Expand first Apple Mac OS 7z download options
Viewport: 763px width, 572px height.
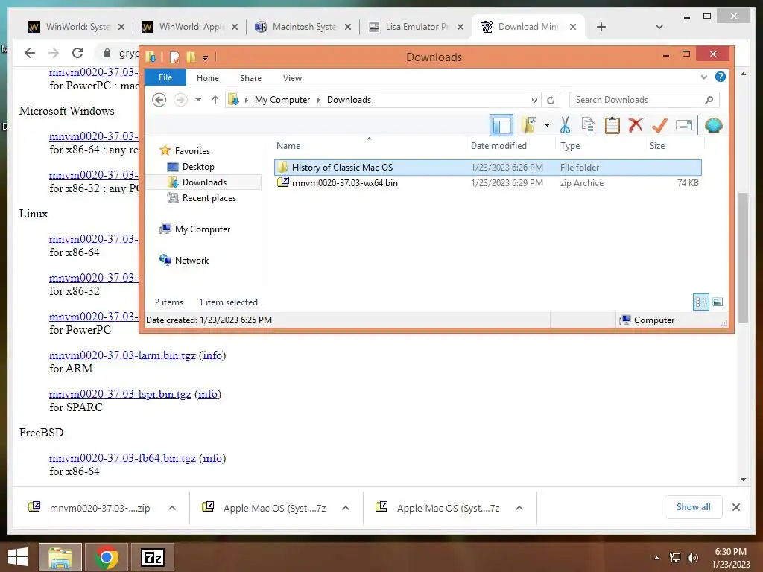(346, 508)
